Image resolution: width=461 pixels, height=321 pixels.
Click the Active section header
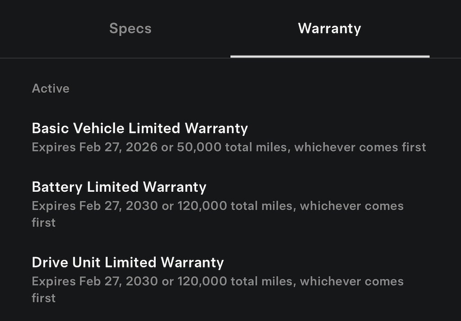click(50, 88)
